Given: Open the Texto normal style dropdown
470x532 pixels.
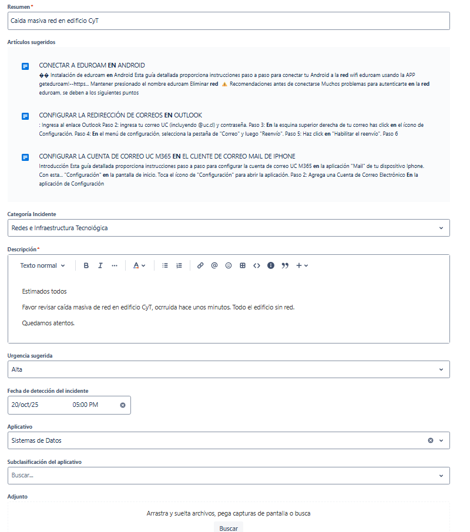Looking at the screenshot, I should click(x=43, y=265).
